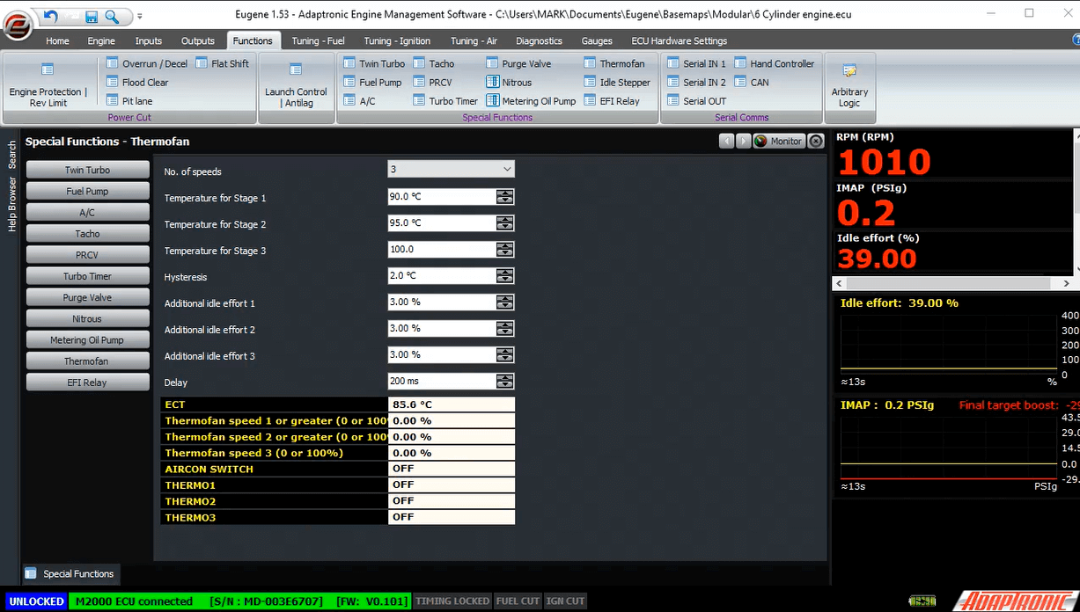
Task: Open PRCV in ribbon
Action: (432, 83)
